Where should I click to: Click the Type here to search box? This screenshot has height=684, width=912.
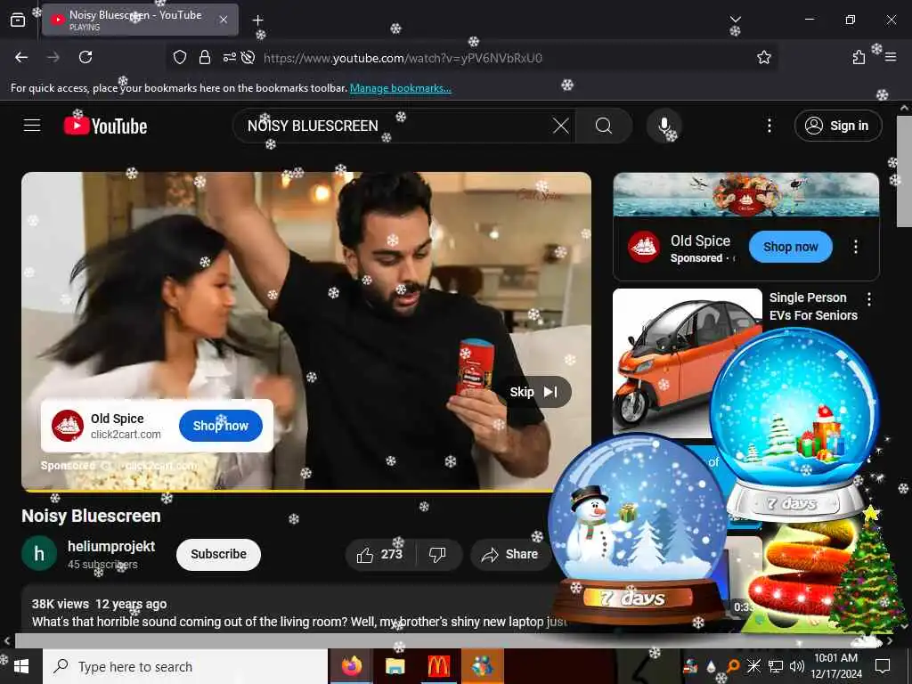pyautogui.click(x=185, y=666)
